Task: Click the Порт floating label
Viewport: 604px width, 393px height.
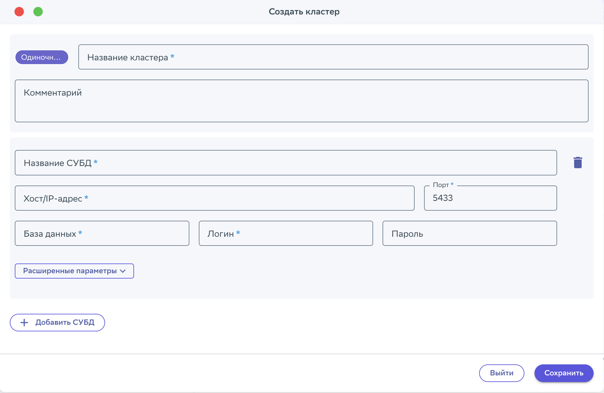Action: (441, 185)
